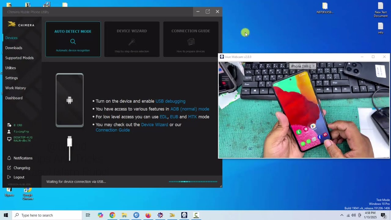Open Firefox from the taskbar
The image size is (391, 220).
[148, 215]
